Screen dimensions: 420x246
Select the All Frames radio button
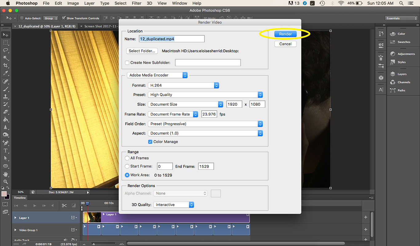(x=127, y=158)
